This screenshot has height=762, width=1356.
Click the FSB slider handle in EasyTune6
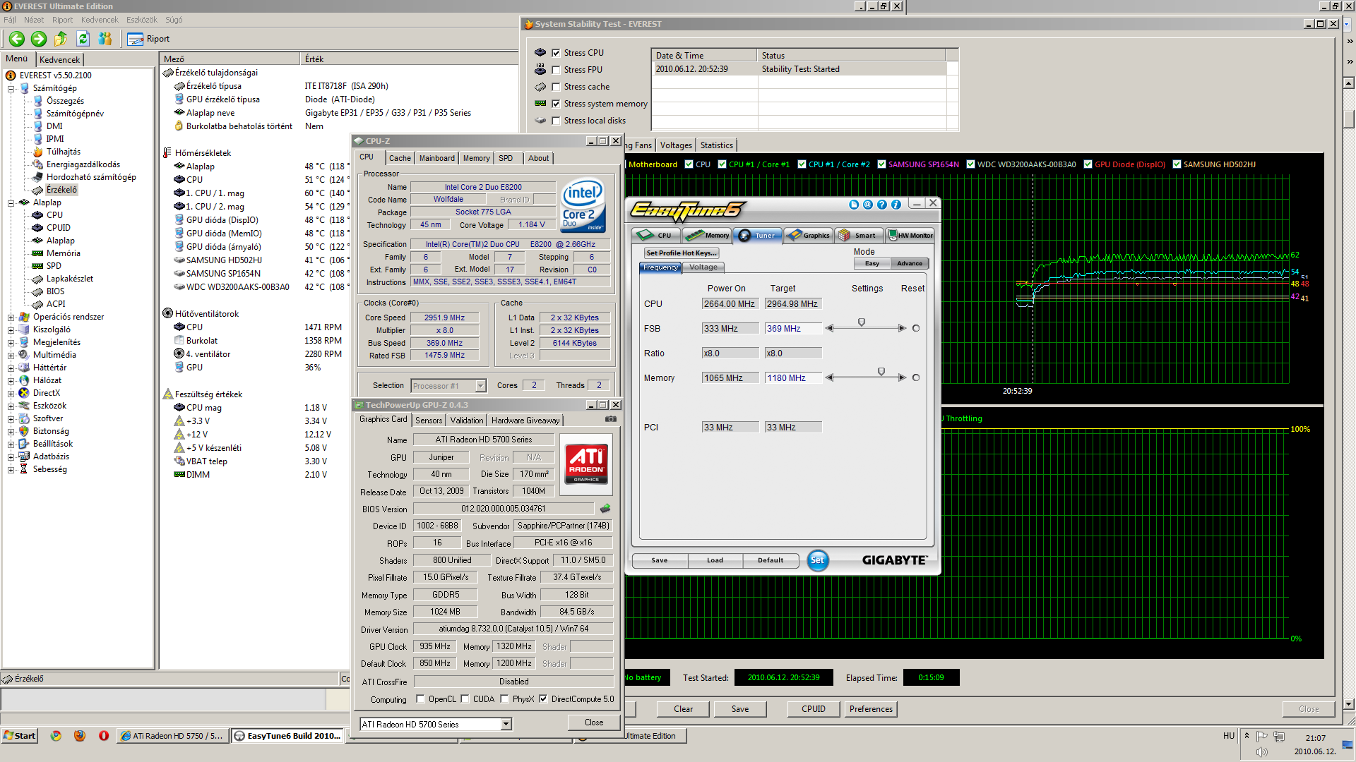coord(862,322)
